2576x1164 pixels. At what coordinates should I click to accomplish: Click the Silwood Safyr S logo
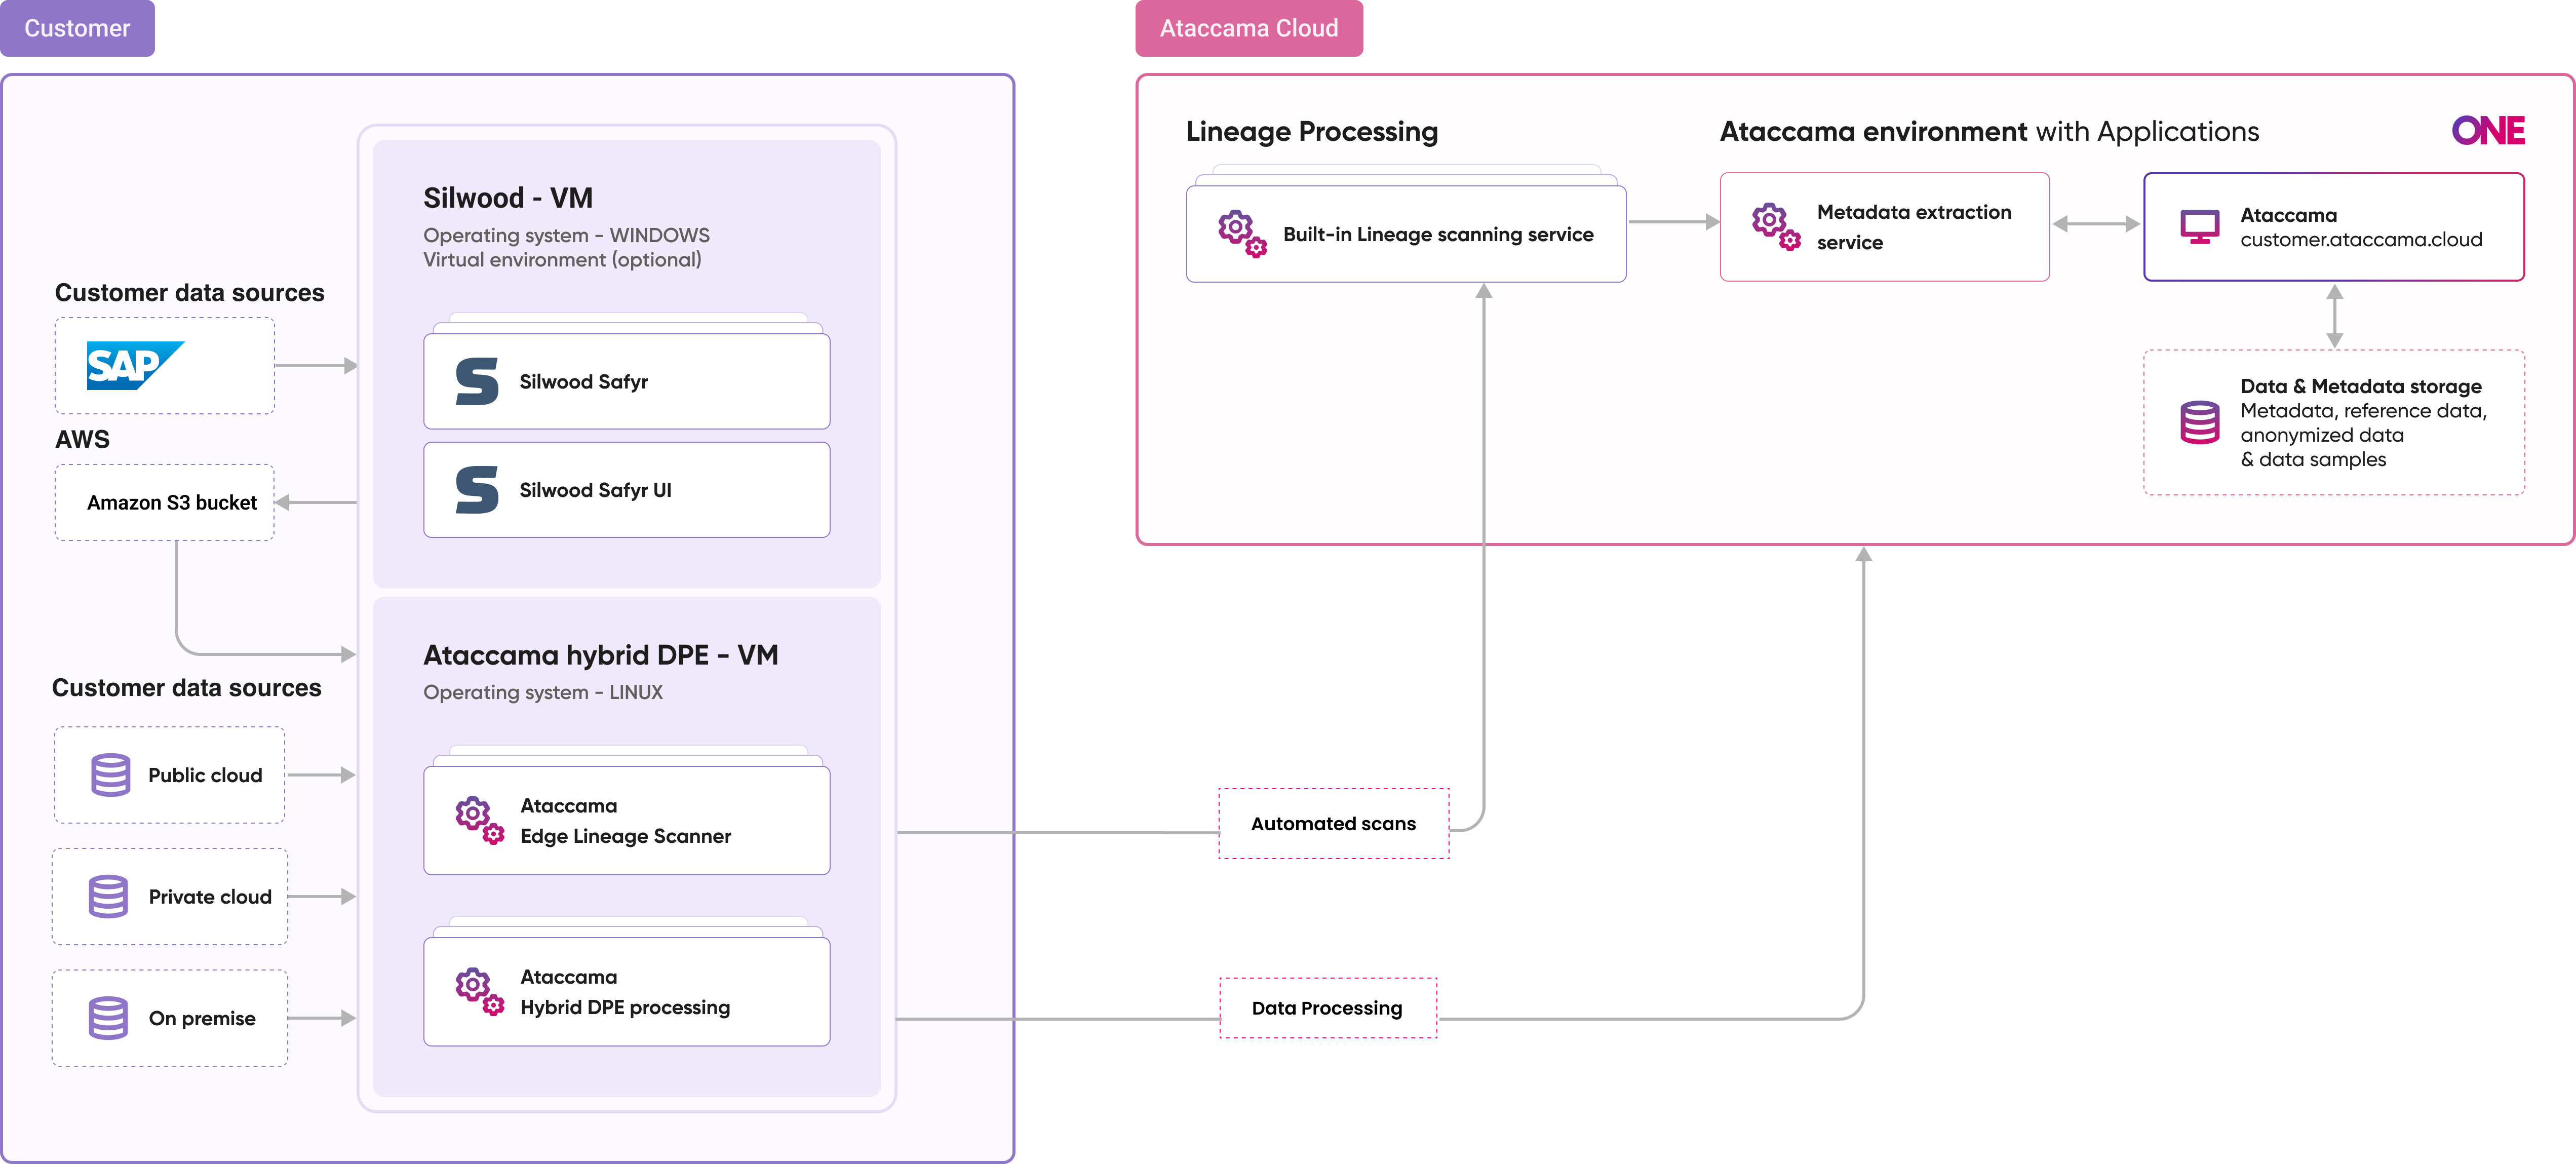pyautogui.click(x=477, y=381)
